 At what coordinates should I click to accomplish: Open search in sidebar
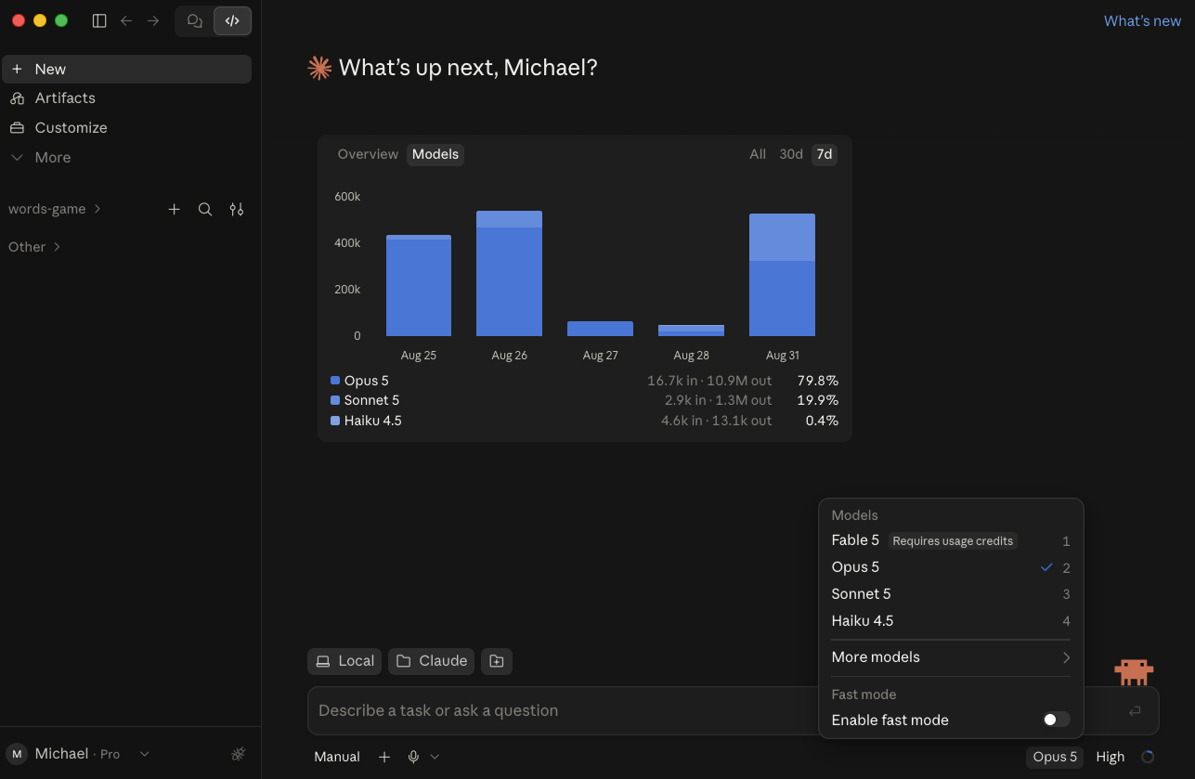tap(205, 210)
